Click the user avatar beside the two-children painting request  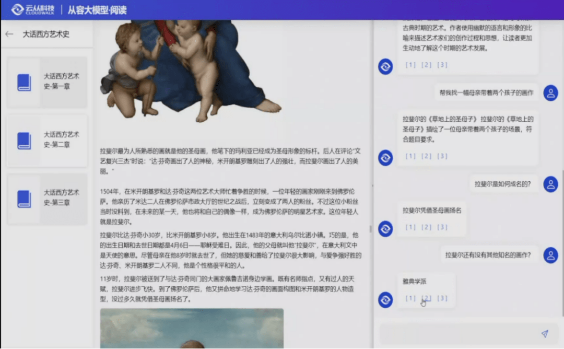(x=550, y=92)
